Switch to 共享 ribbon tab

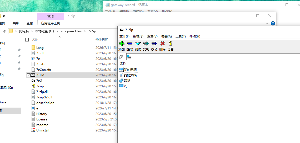(16, 23)
